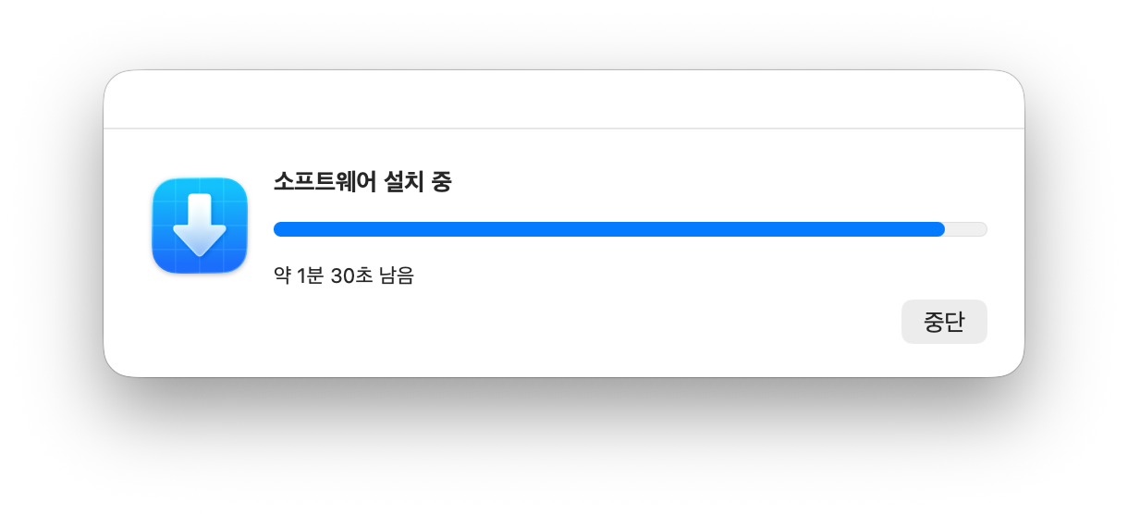Viewport: 1128px width, 514px height.
Task: Click the rounded top edge of installer icon
Action: click(x=200, y=180)
